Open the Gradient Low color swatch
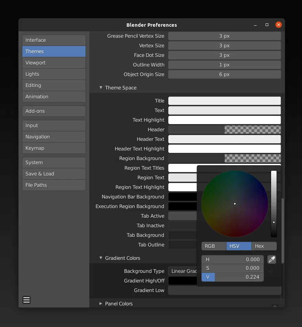The width and height of the screenshot is (302, 327). pyautogui.click(x=224, y=290)
